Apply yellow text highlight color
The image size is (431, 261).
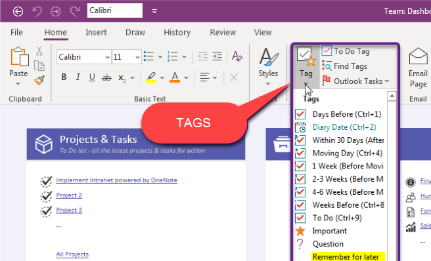[151, 77]
